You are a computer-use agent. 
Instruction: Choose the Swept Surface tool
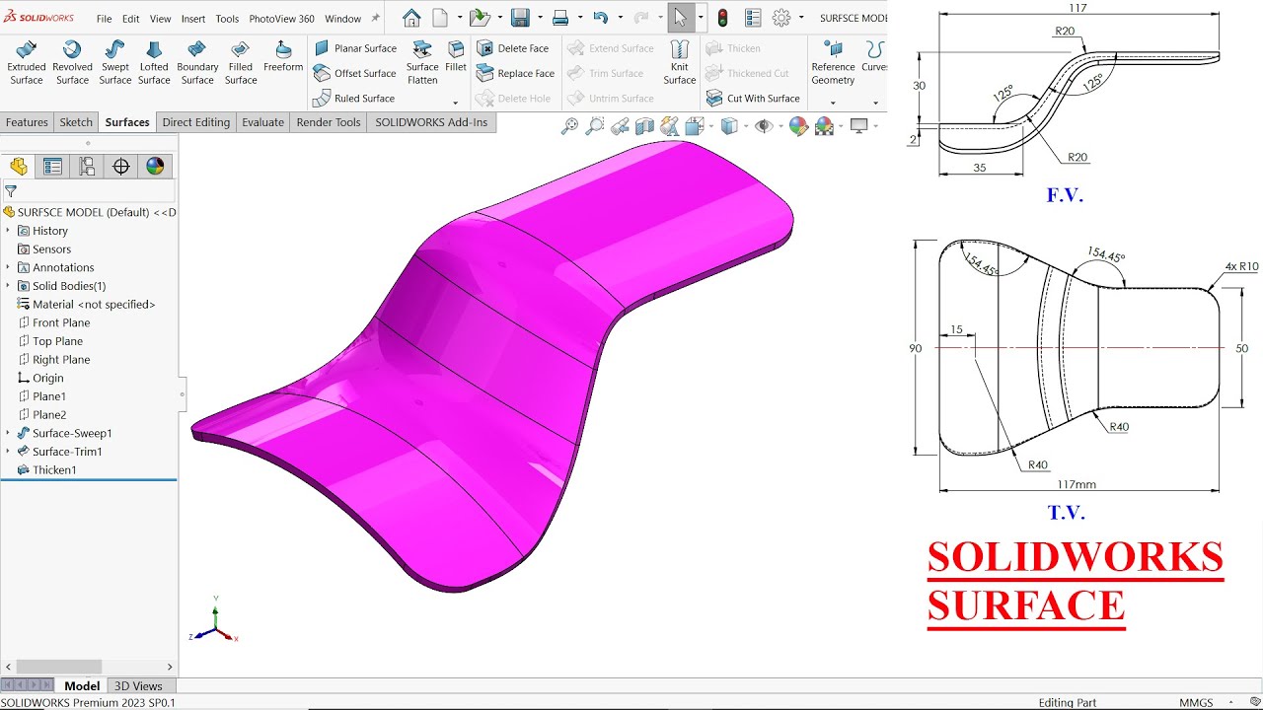pyautogui.click(x=114, y=63)
